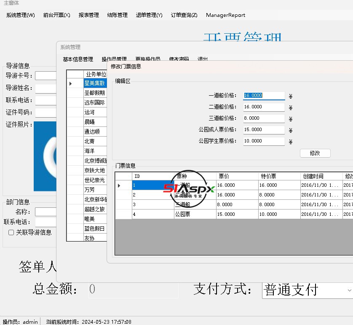
Task: Click the 证件号码 input field
Action: click(45, 113)
